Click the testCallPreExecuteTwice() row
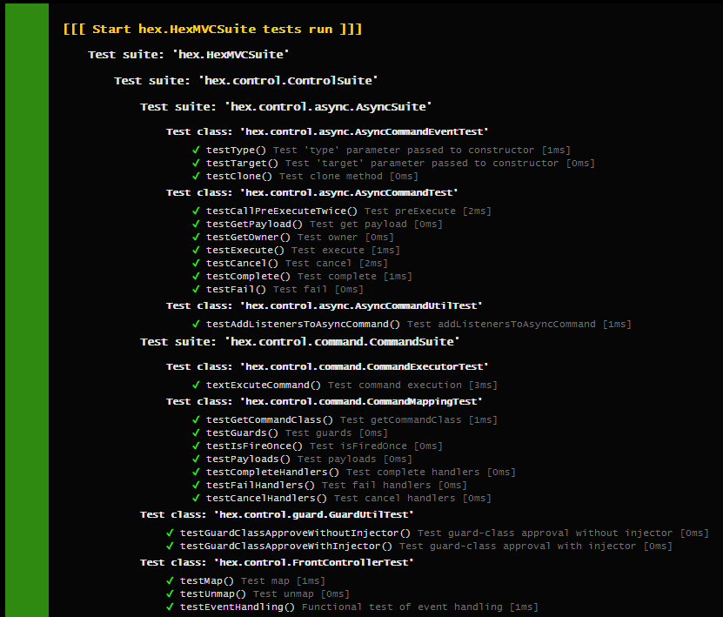 click(x=342, y=211)
